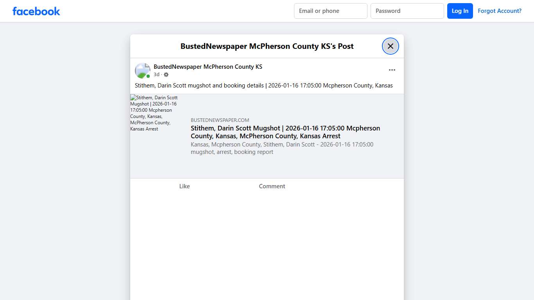Click the Facebook logo
This screenshot has height=300, width=534.
point(36,11)
